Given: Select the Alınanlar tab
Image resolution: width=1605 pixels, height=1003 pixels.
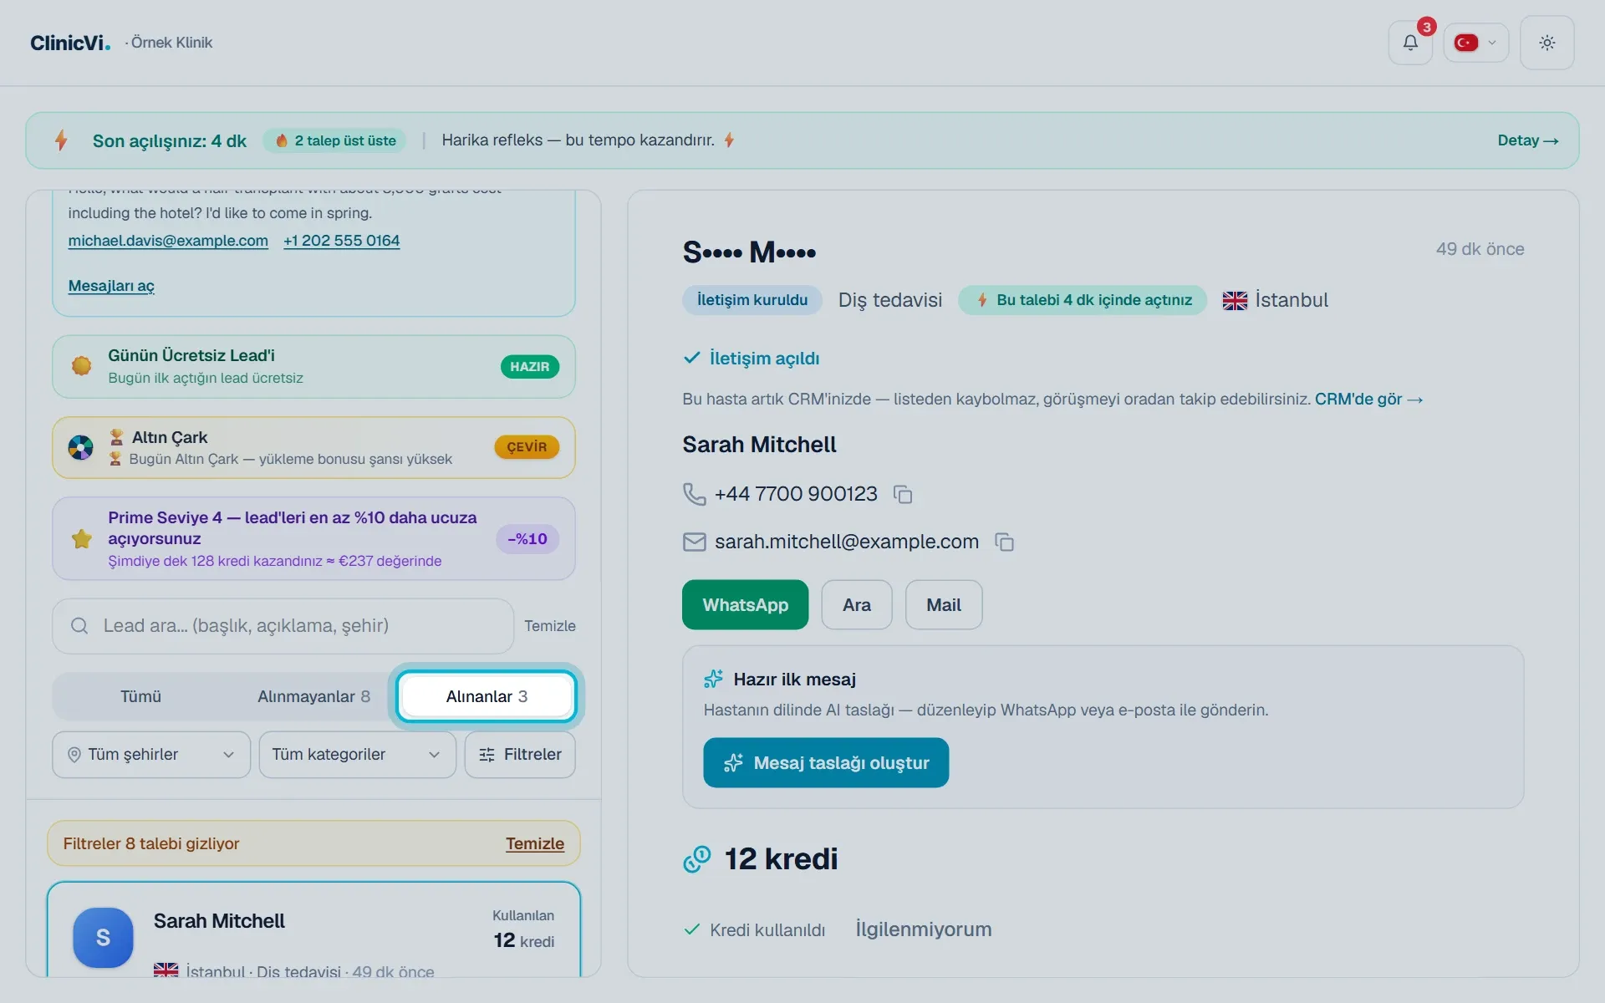Looking at the screenshot, I should pyautogui.click(x=487, y=696).
